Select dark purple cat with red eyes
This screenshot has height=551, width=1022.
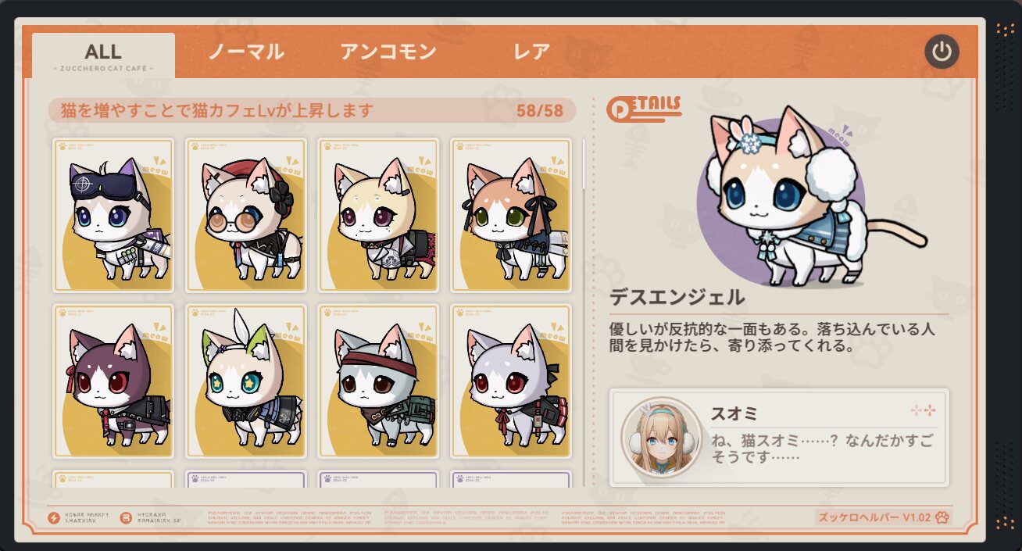[113, 381]
